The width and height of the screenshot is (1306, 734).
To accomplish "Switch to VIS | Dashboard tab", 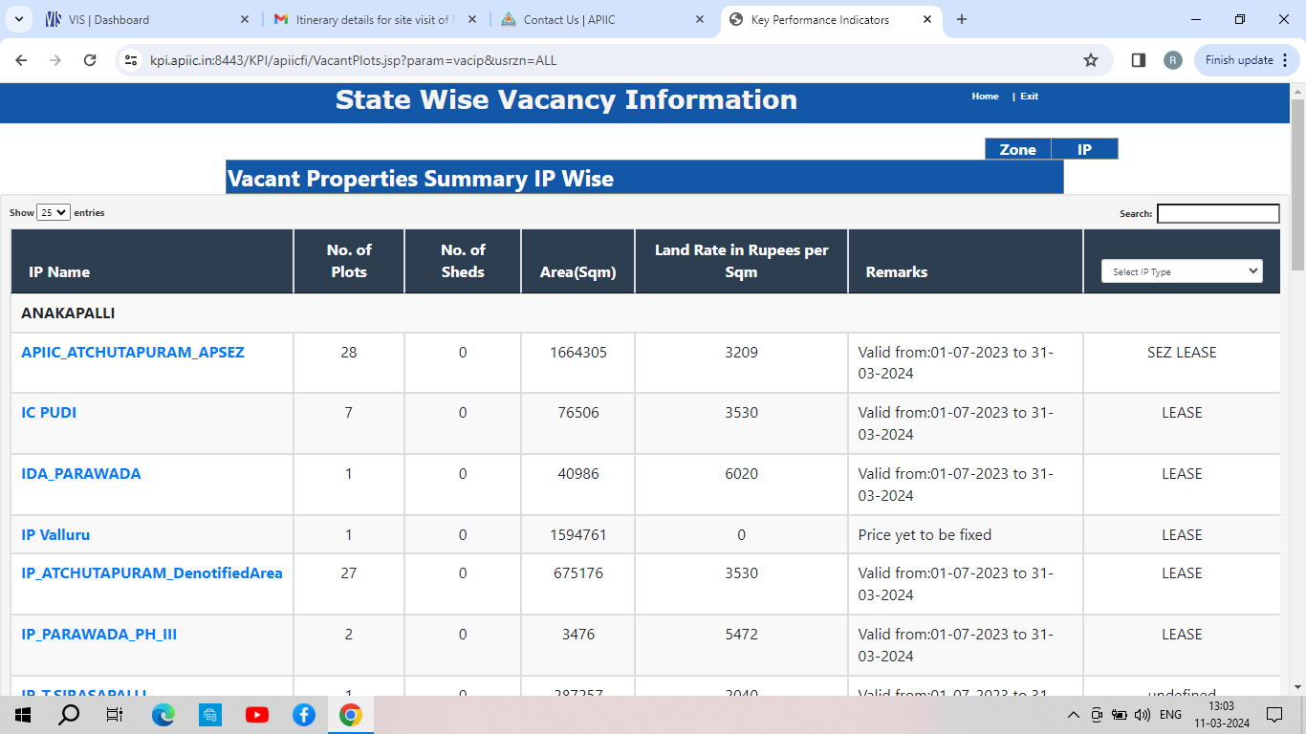I will click(146, 19).
